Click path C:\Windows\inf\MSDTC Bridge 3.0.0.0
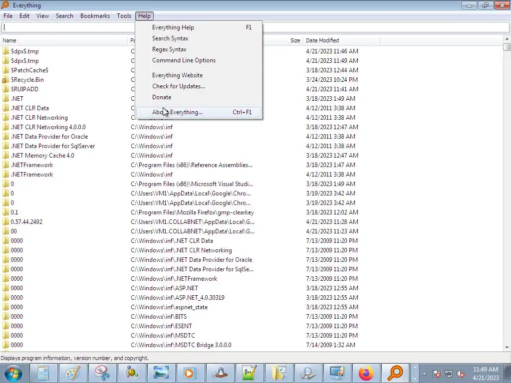Viewport: 511px width, 383px height. [181, 345]
